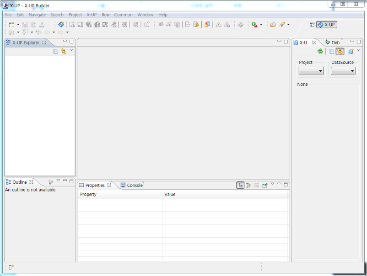Toggle Show Categories in Properties view
Screen dimensions: 367x276
(x=240, y=186)
